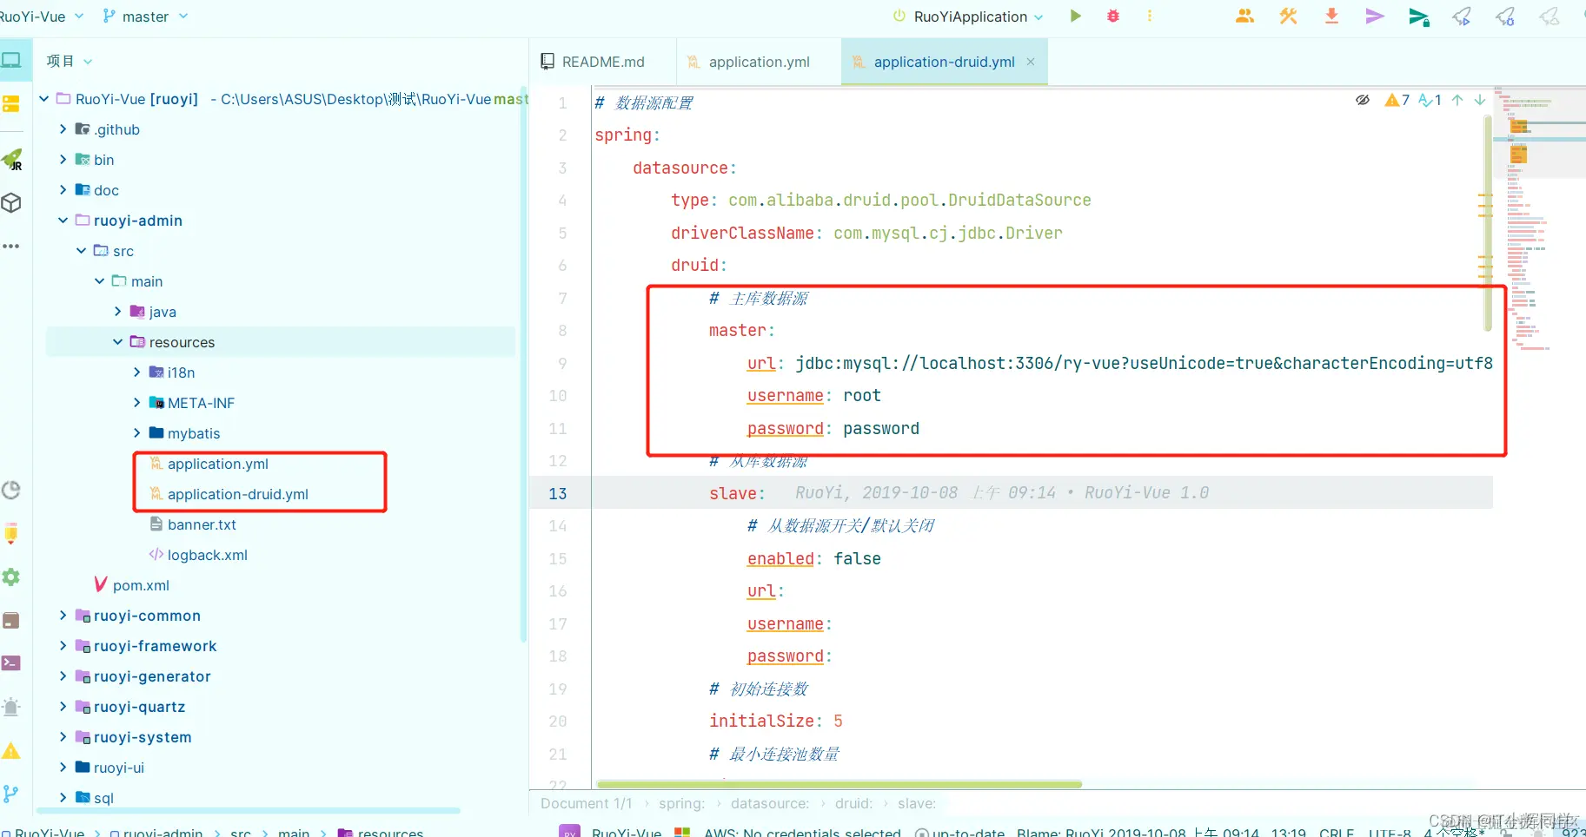Click the yellow warnings count indicator
The image size is (1586, 837).
pos(1397,100)
